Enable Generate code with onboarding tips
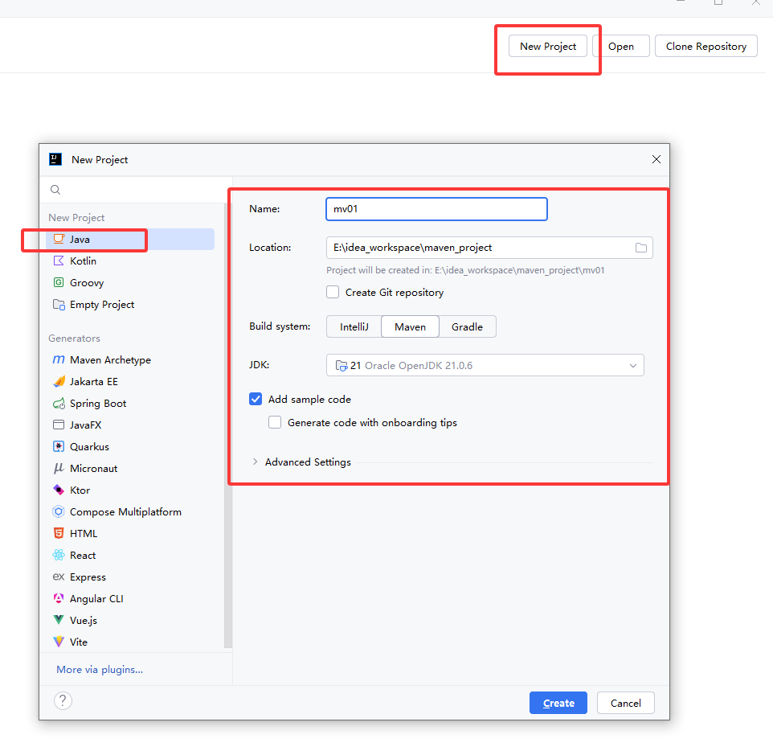Viewport: 773px width, 751px height. [x=275, y=422]
